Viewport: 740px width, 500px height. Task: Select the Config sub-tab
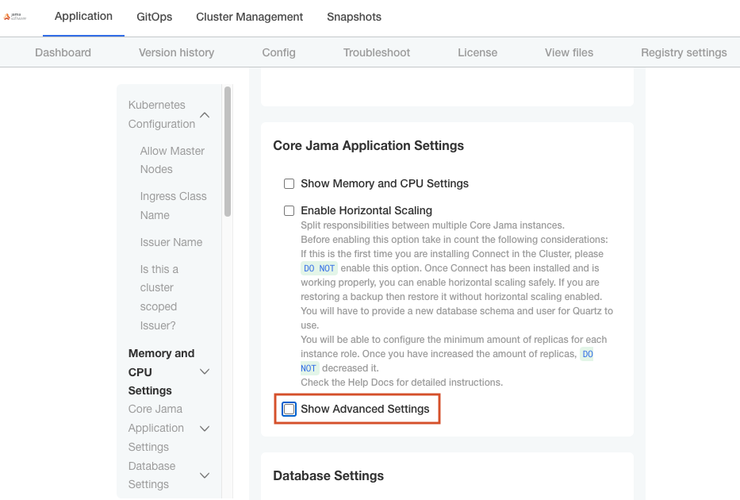pyautogui.click(x=279, y=52)
